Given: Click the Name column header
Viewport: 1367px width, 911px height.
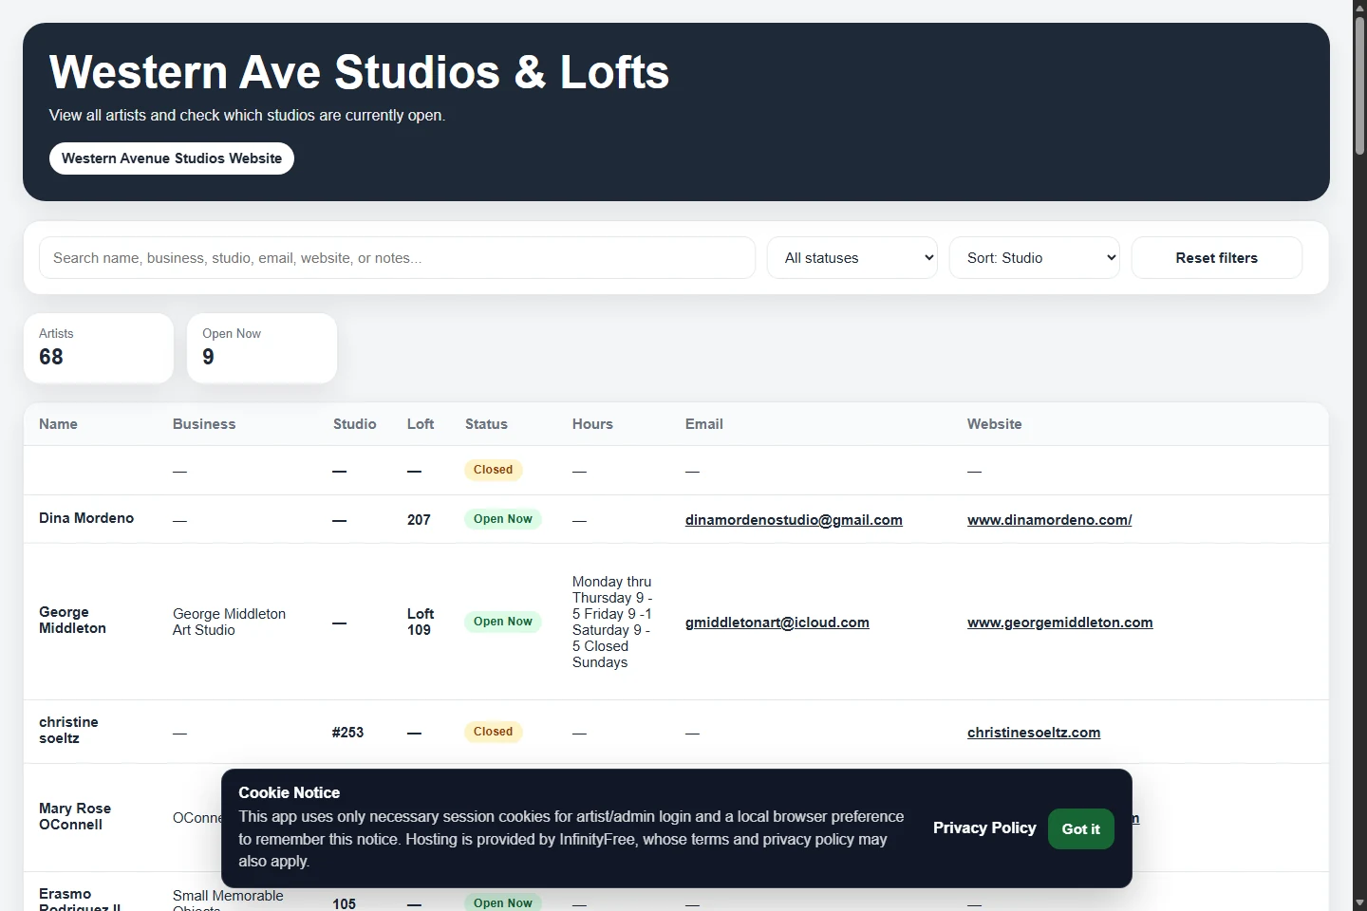Looking at the screenshot, I should click(58, 424).
